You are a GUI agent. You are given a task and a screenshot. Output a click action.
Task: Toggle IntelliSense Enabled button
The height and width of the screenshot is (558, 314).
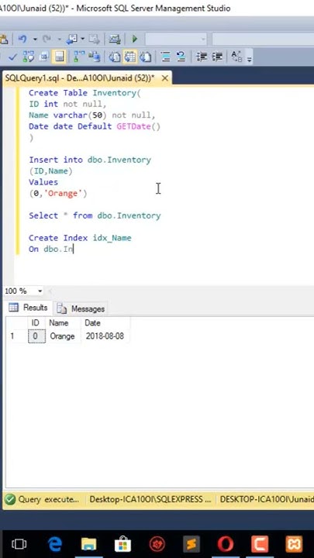(x=60, y=57)
